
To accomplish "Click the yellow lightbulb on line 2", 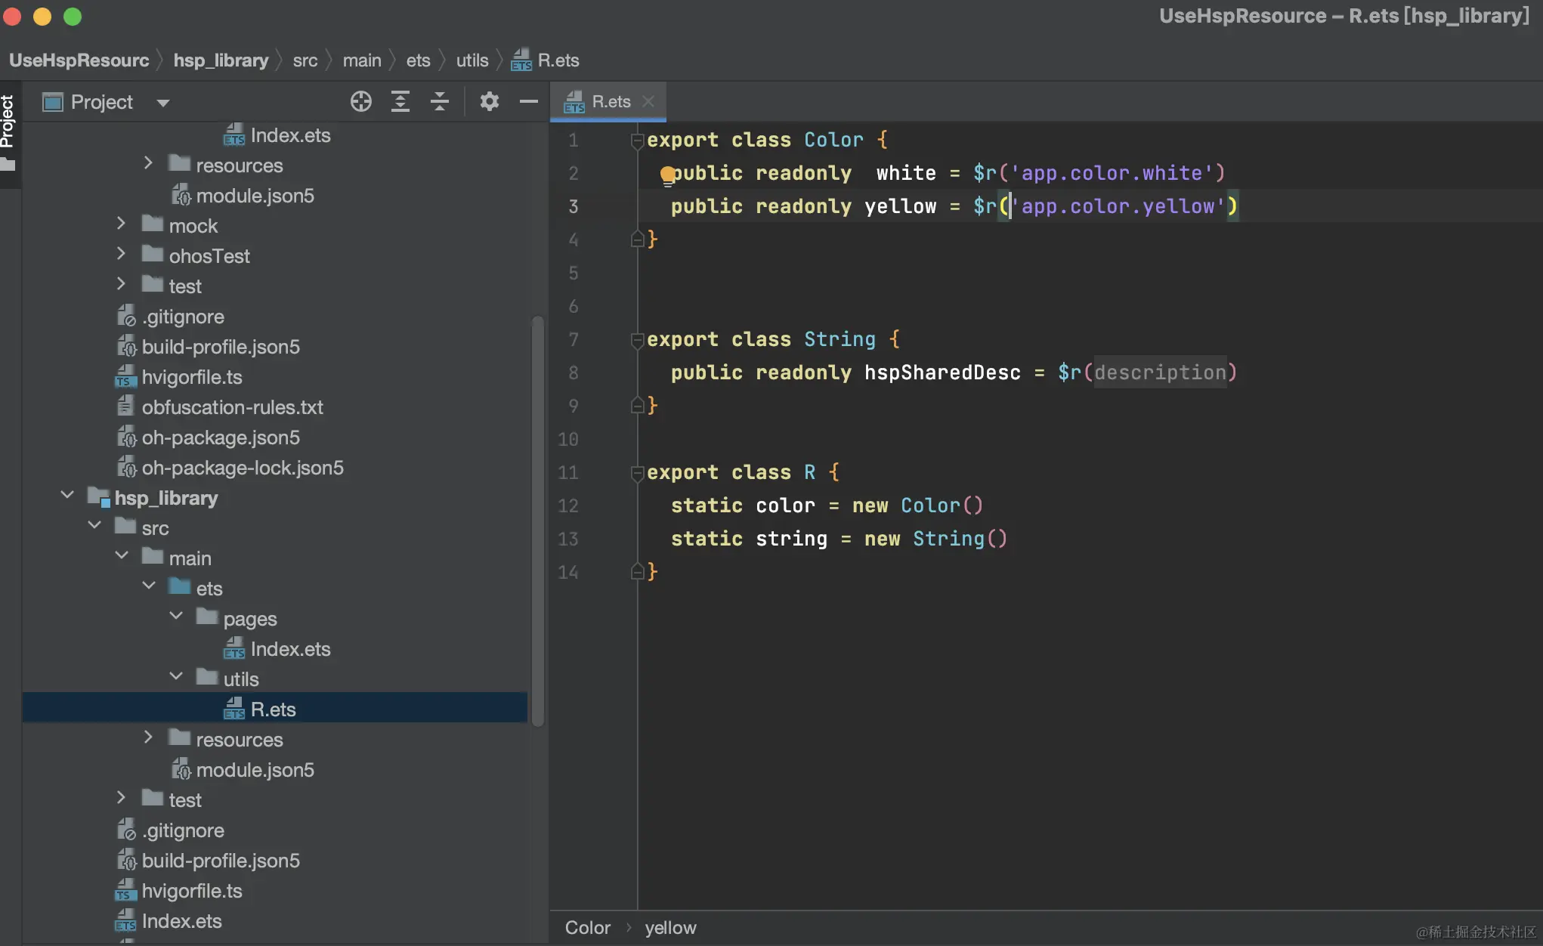I will 667,175.
